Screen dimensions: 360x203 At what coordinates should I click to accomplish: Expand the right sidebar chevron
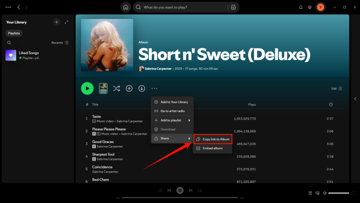coord(355,99)
